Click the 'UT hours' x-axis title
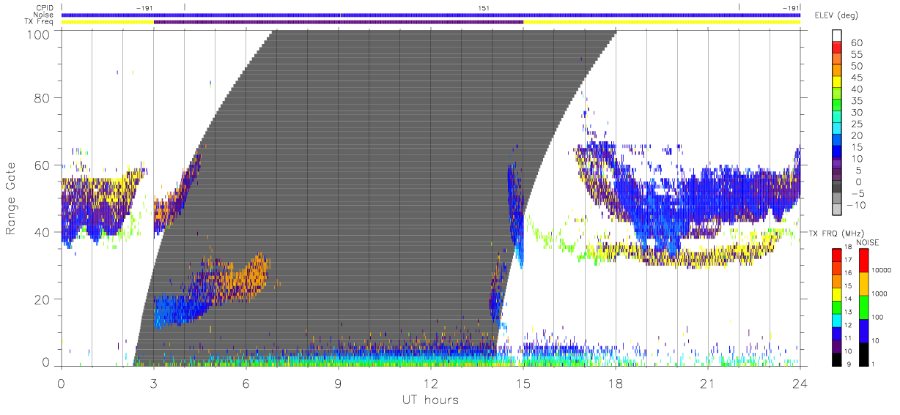 (x=429, y=400)
